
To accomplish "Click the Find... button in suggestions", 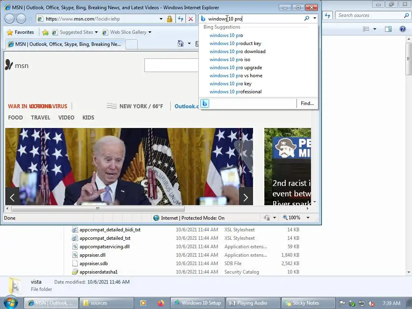I will (307, 103).
